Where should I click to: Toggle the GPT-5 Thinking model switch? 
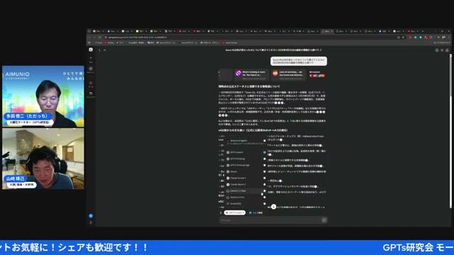(265, 159)
